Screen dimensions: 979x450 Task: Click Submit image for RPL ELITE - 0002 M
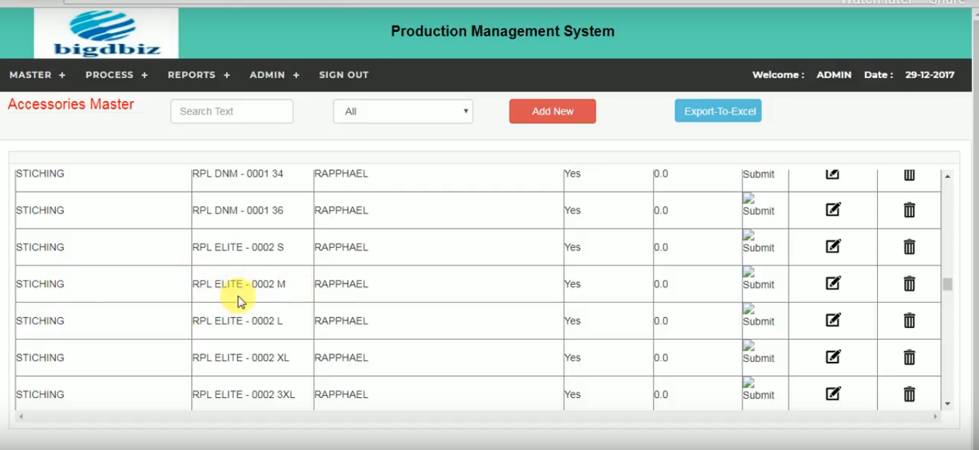pos(758,279)
